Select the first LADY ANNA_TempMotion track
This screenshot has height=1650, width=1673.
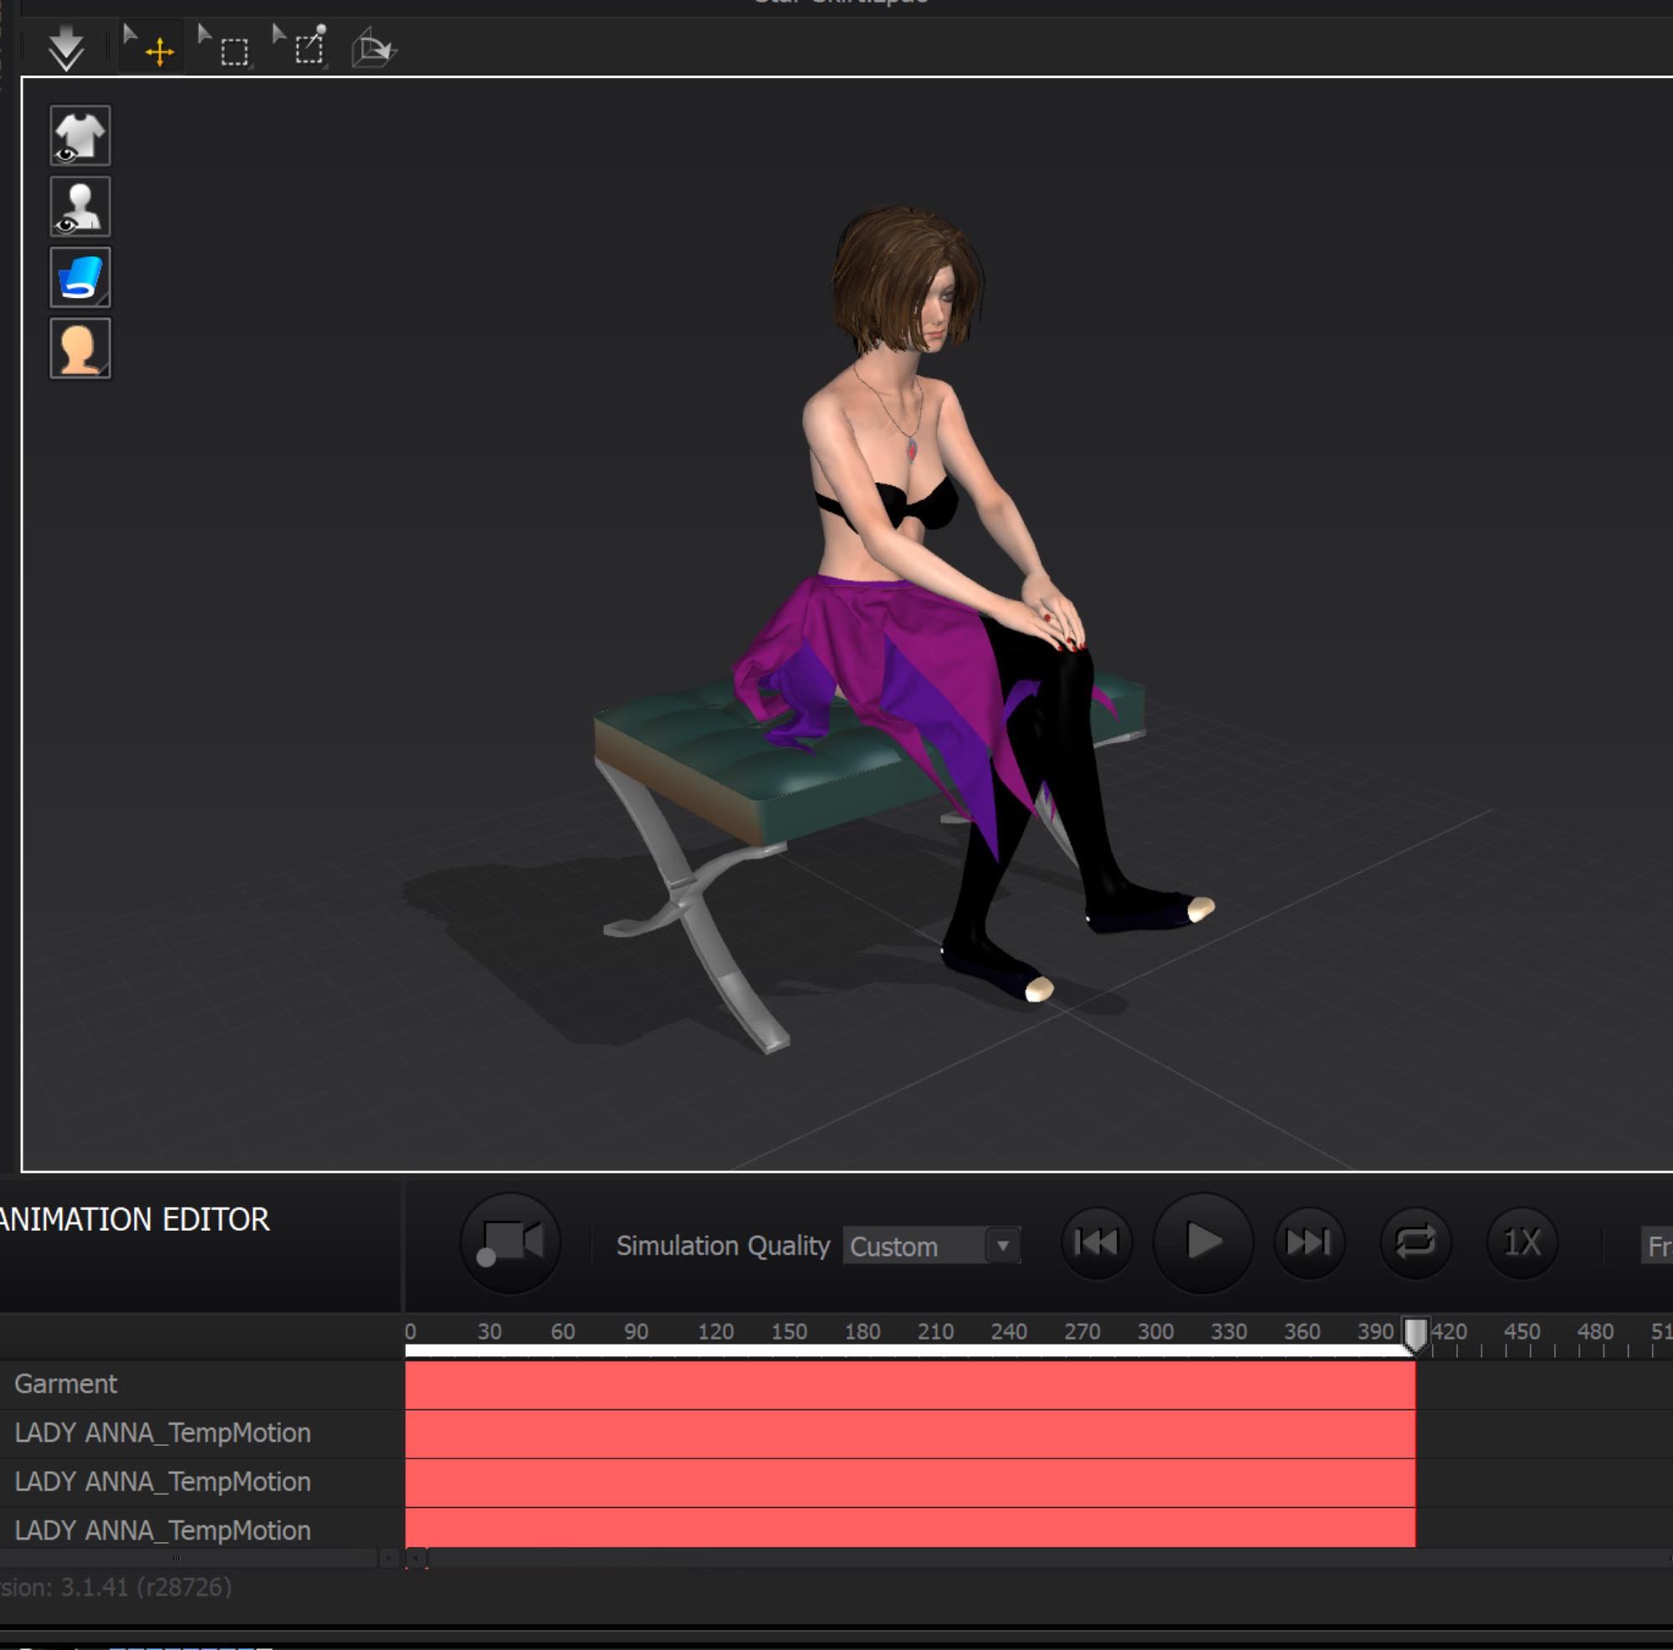click(x=201, y=1433)
